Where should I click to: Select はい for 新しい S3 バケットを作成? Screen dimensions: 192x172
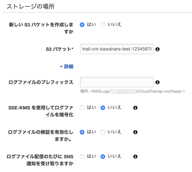[82, 25]
